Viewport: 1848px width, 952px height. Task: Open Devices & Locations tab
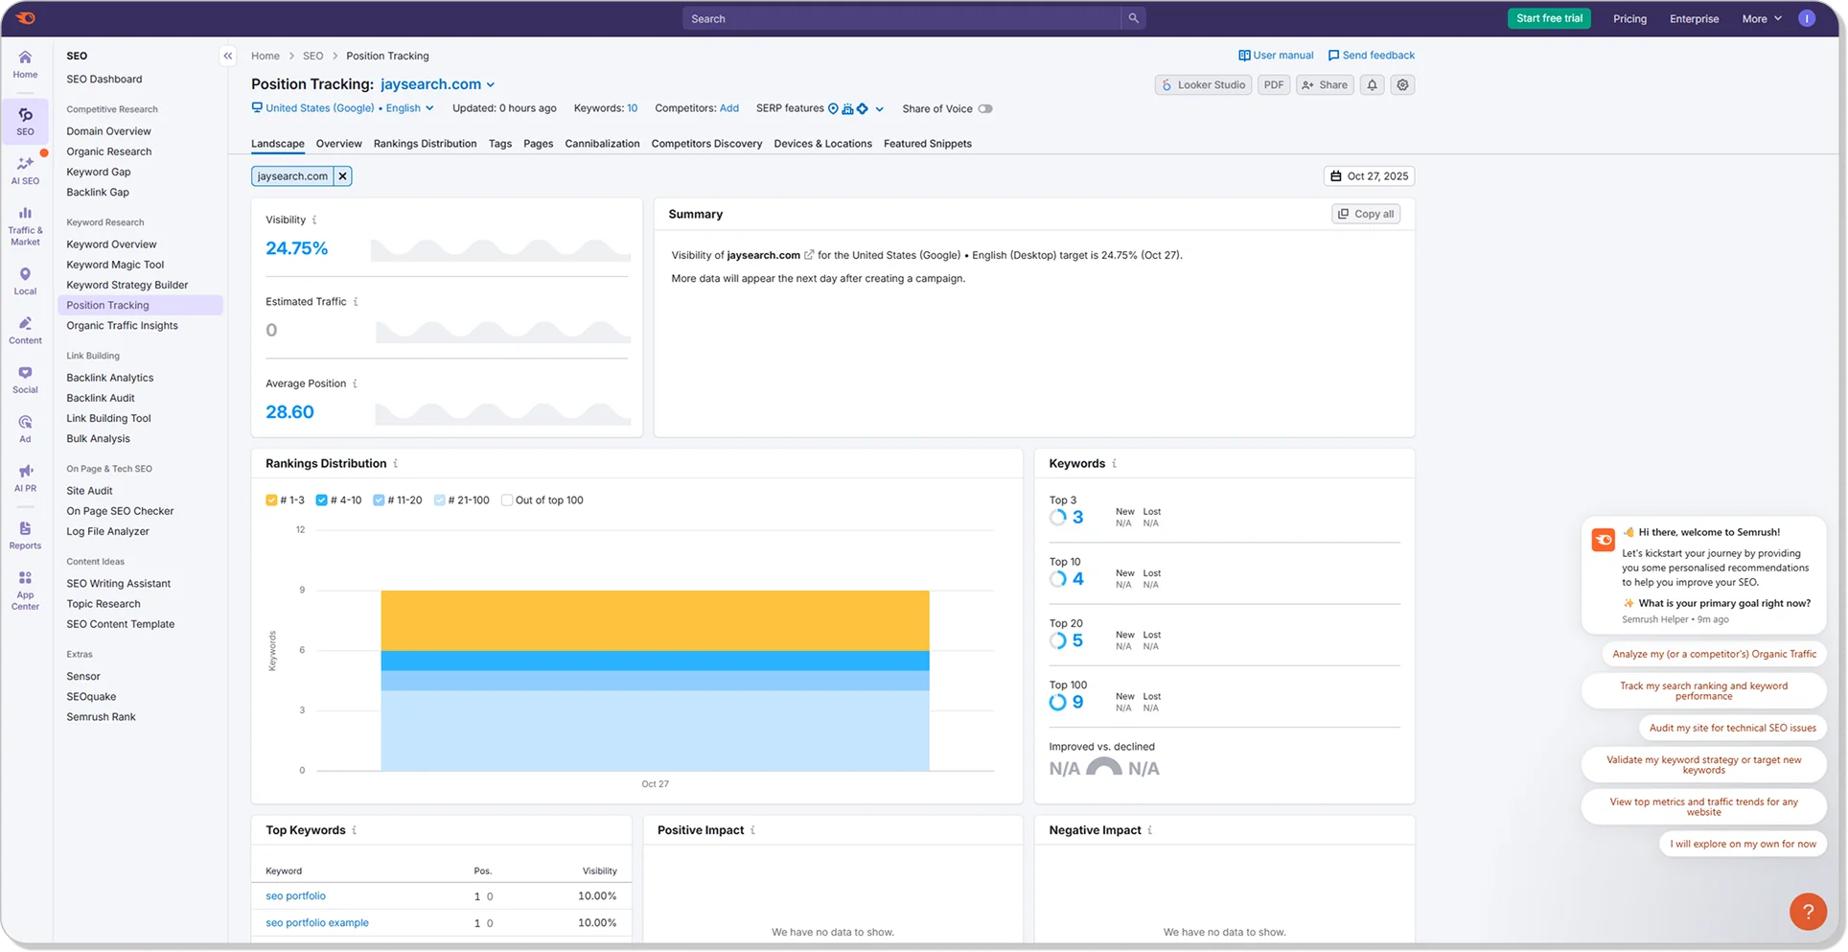coord(822,144)
